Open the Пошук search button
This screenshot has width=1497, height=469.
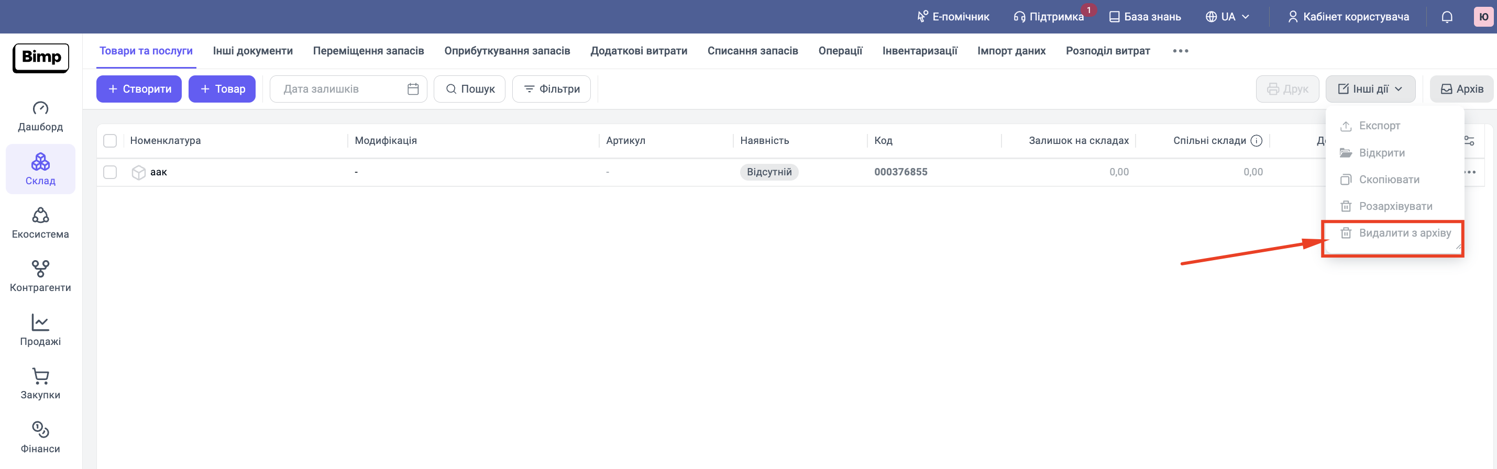pos(469,89)
